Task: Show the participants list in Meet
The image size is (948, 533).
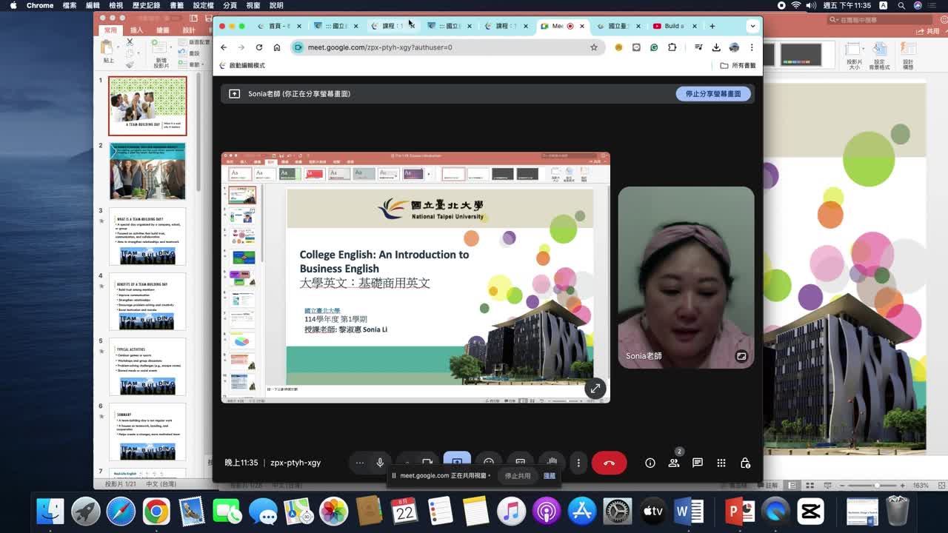Action: (674, 463)
